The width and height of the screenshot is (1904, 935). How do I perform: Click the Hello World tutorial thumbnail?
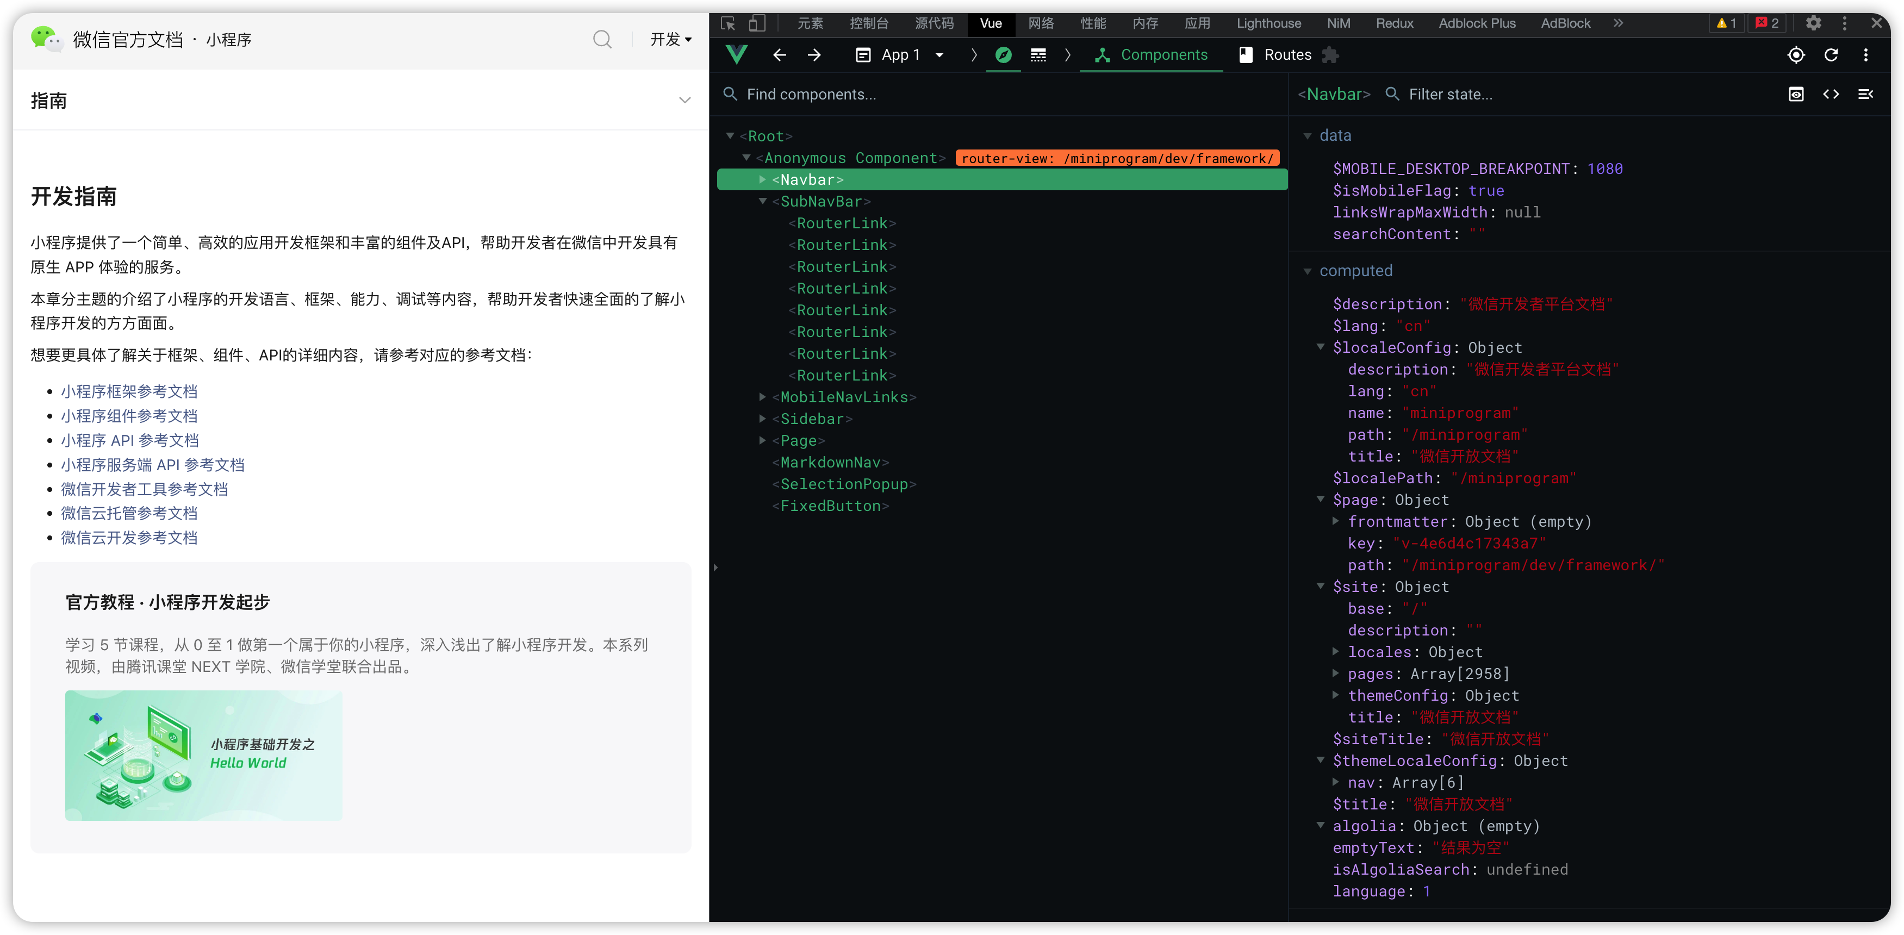[203, 755]
